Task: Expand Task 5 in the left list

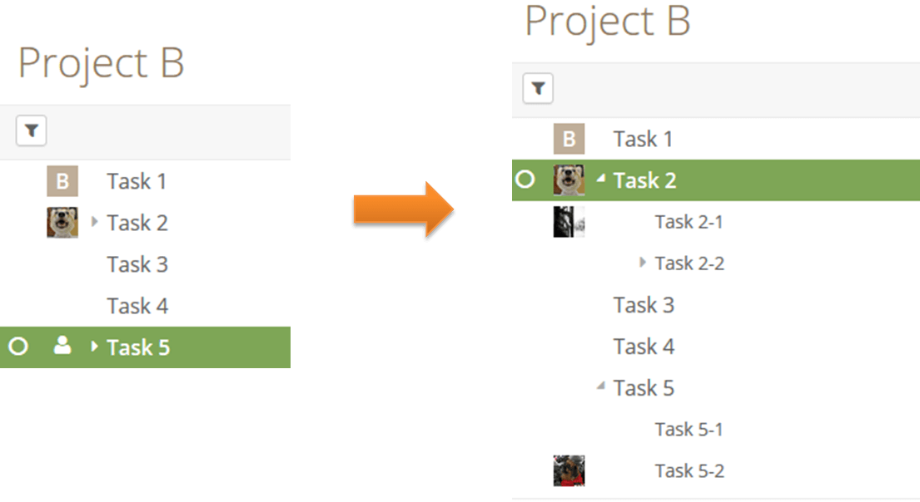Action: (94, 347)
